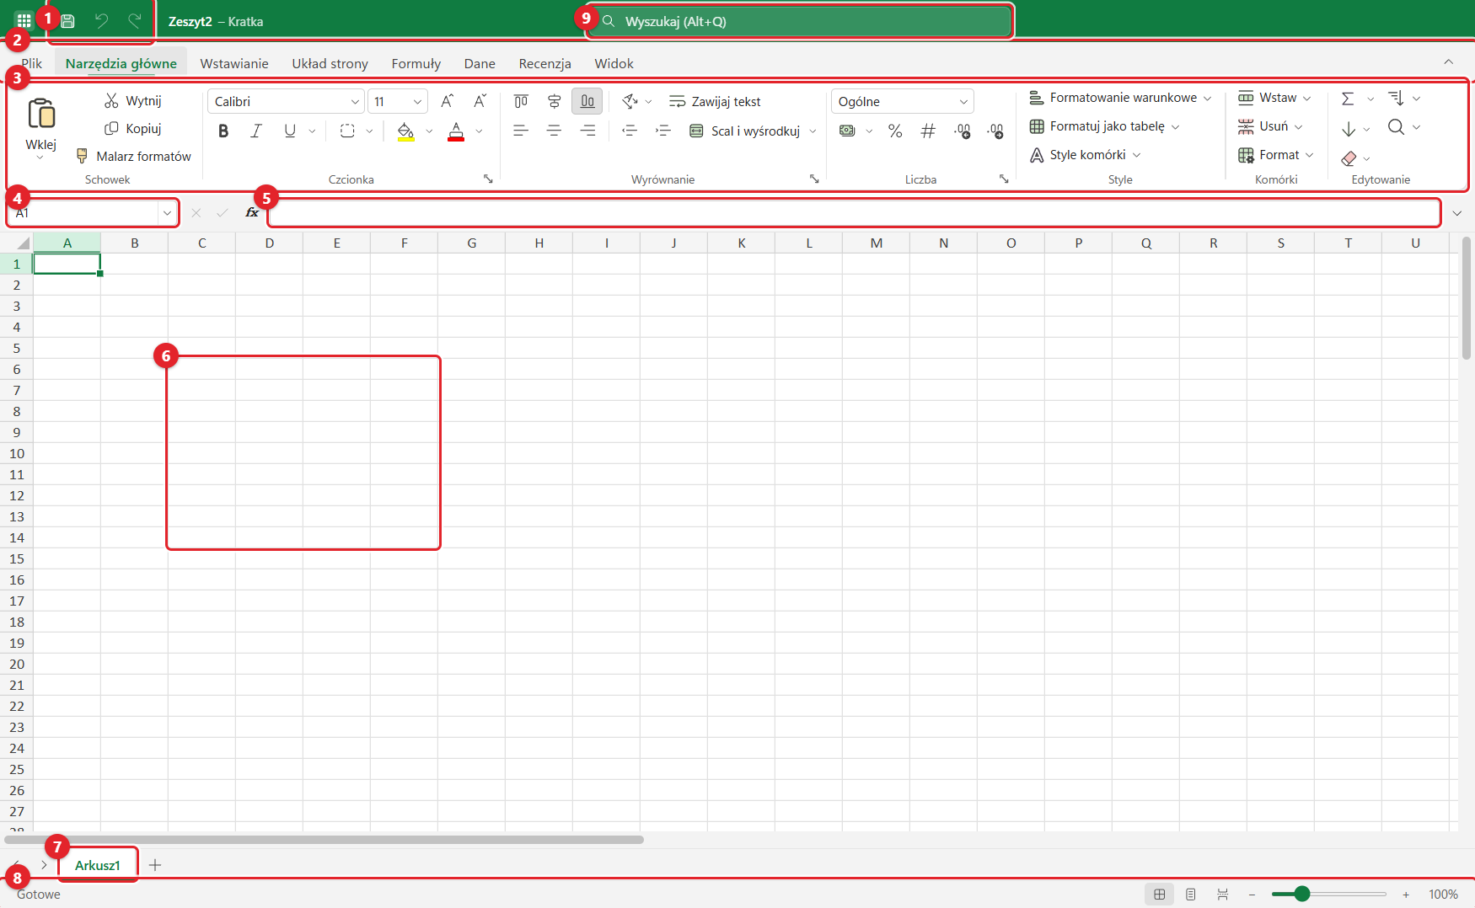Click the AutoSum sigma icon

point(1348,99)
